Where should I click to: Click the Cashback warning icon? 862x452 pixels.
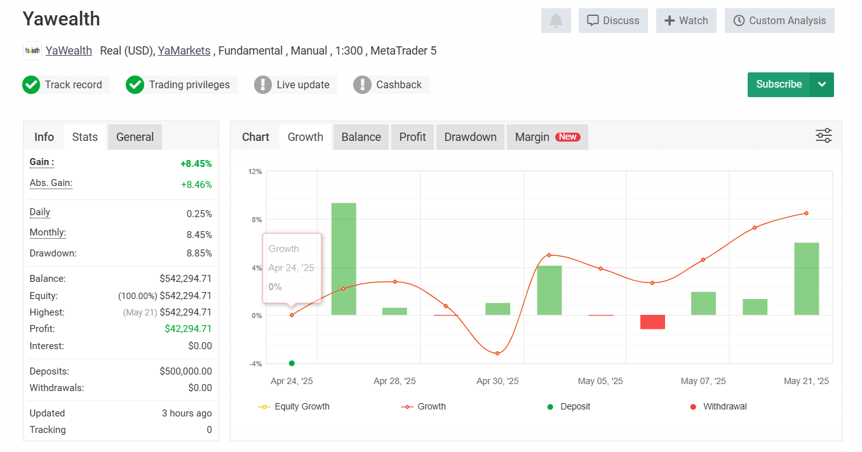362,85
